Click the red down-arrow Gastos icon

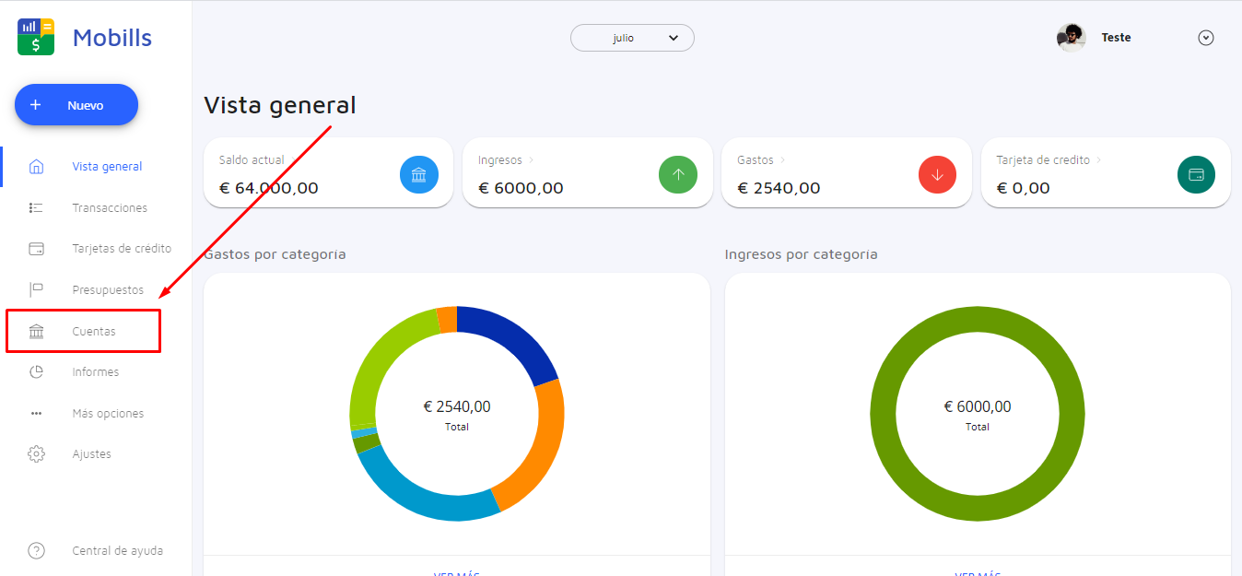[x=937, y=175]
